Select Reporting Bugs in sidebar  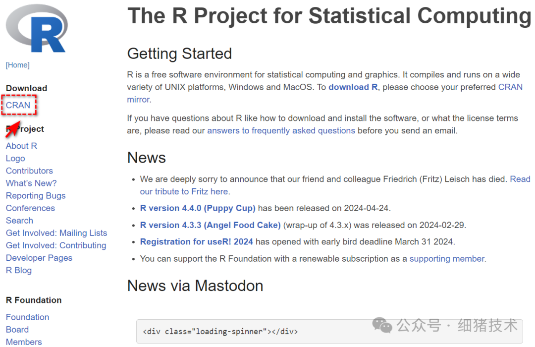(36, 196)
